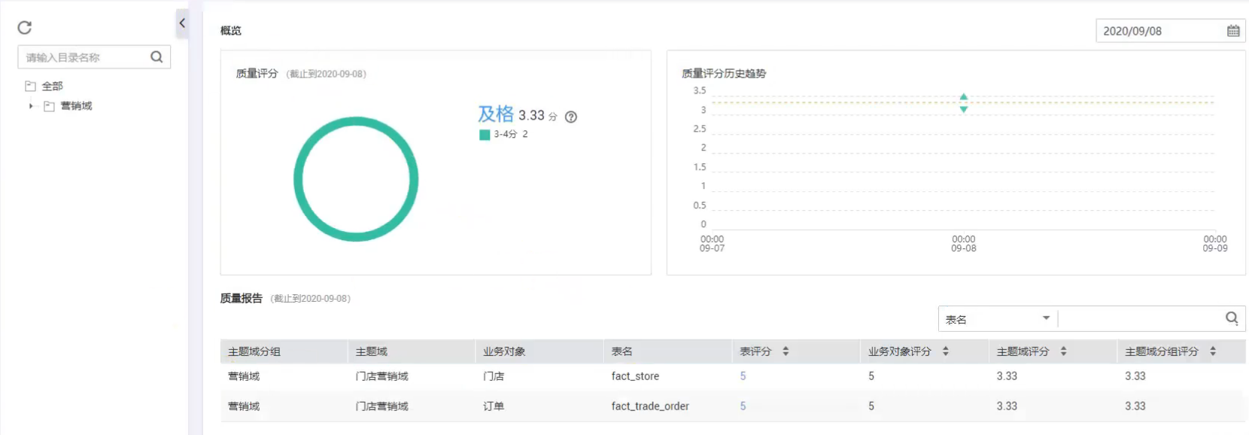Click the refresh icon above the directory search
This screenshot has height=435, width=1249.
coord(25,28)
